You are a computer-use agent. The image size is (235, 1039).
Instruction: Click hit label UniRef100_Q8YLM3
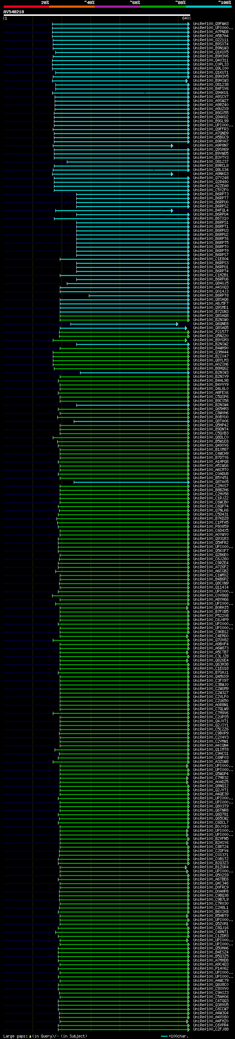point(210,360)
